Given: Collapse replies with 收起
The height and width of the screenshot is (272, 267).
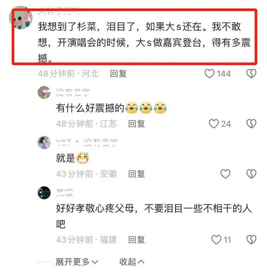Looking at the screenshot, I should pos(132,262).
